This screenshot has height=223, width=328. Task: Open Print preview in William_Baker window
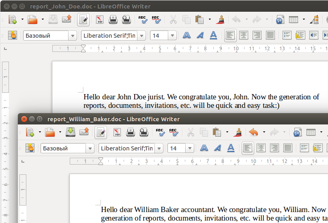click(x=144, y=133)
